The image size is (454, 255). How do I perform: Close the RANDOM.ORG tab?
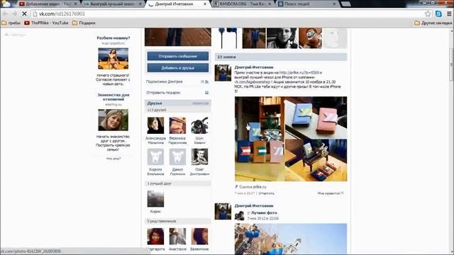pos(270,4)
